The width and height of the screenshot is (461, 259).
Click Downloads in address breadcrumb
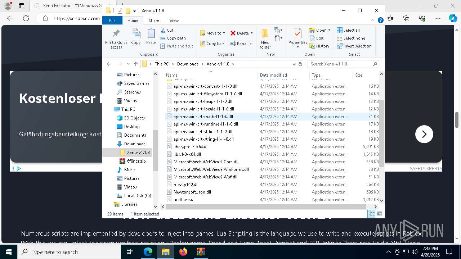(188, 64)
